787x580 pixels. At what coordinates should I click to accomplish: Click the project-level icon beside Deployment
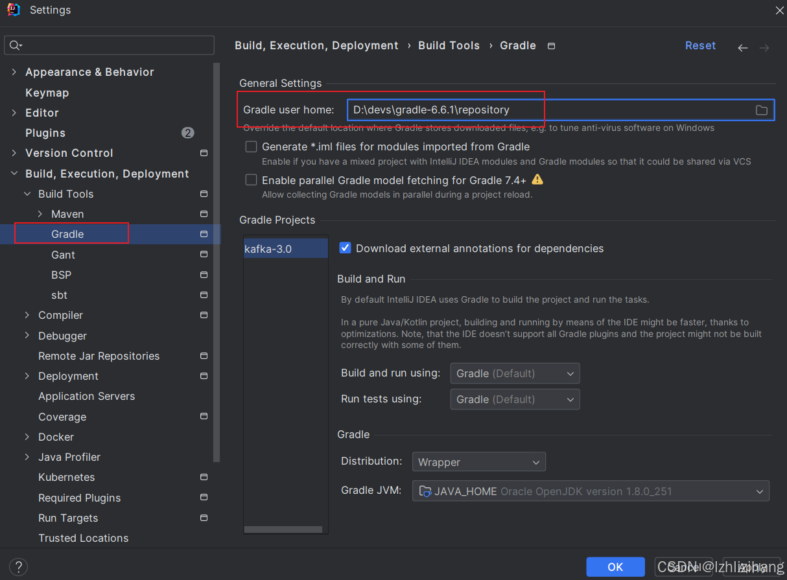point(204,376)
